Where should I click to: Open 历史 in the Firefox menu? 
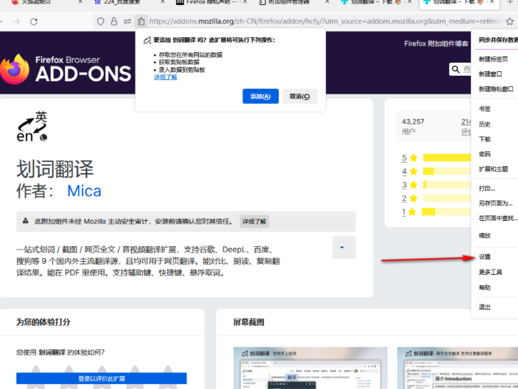point(485,124)
